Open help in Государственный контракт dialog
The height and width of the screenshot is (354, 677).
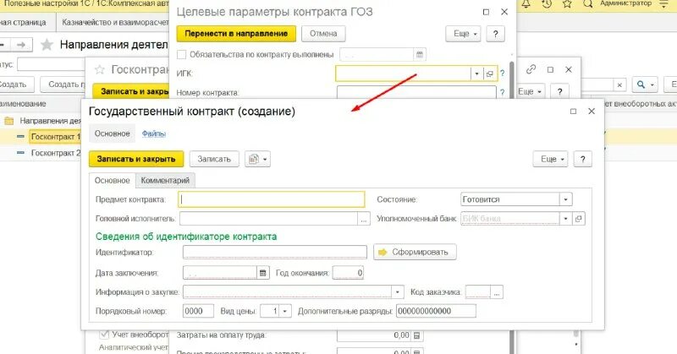582,159
